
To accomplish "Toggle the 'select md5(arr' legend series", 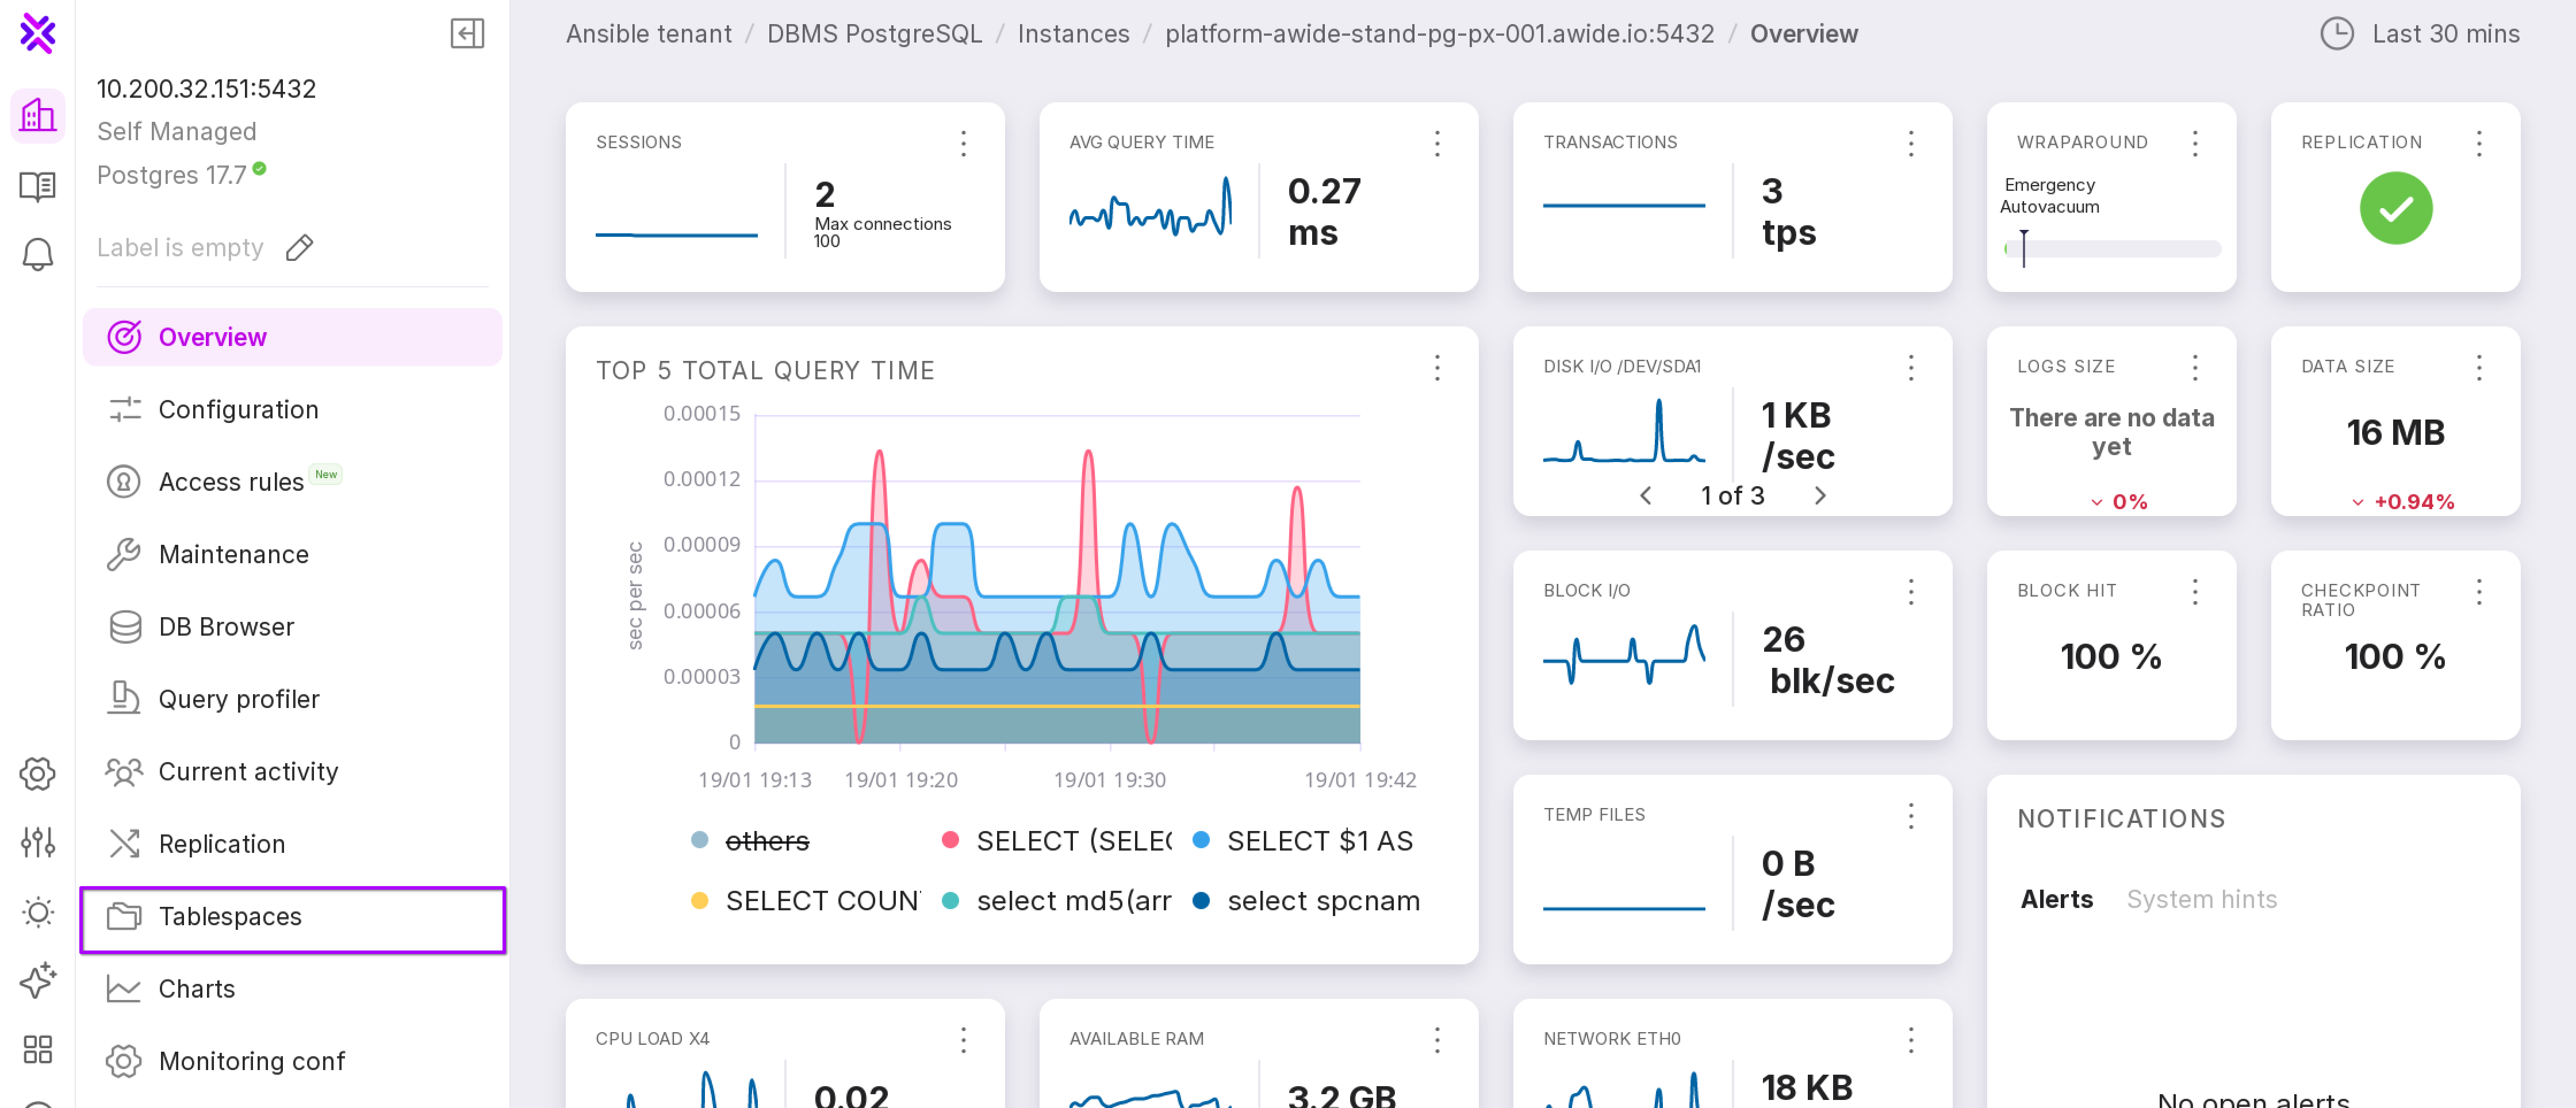I will click(1072, 901).
